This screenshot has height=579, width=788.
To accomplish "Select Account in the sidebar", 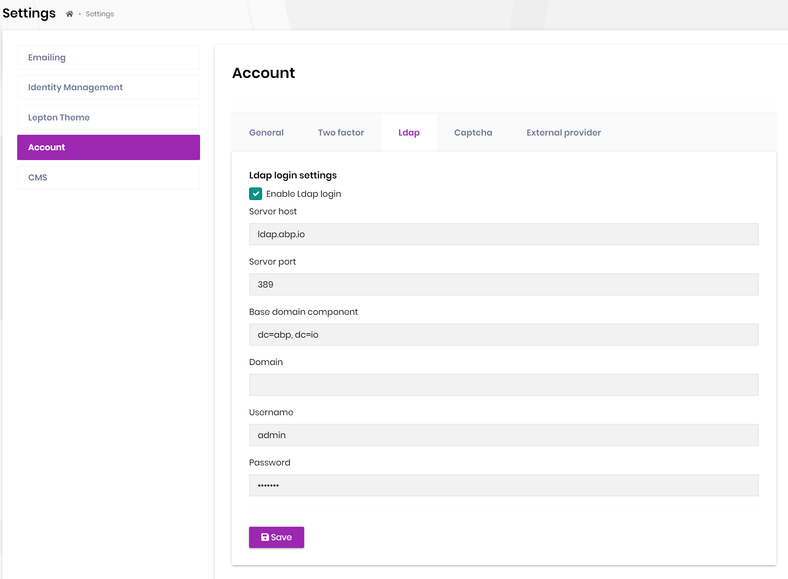I will (x=108, y=147).
